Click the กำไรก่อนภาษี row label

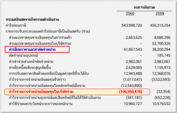(x=16, y=25)
